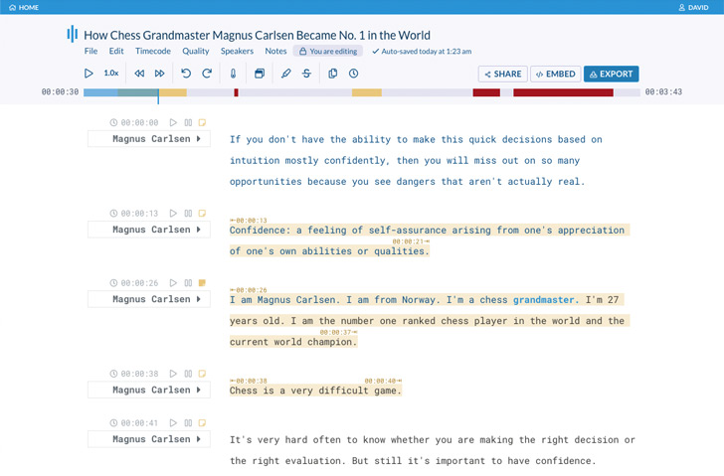Open the File menu

90,52
